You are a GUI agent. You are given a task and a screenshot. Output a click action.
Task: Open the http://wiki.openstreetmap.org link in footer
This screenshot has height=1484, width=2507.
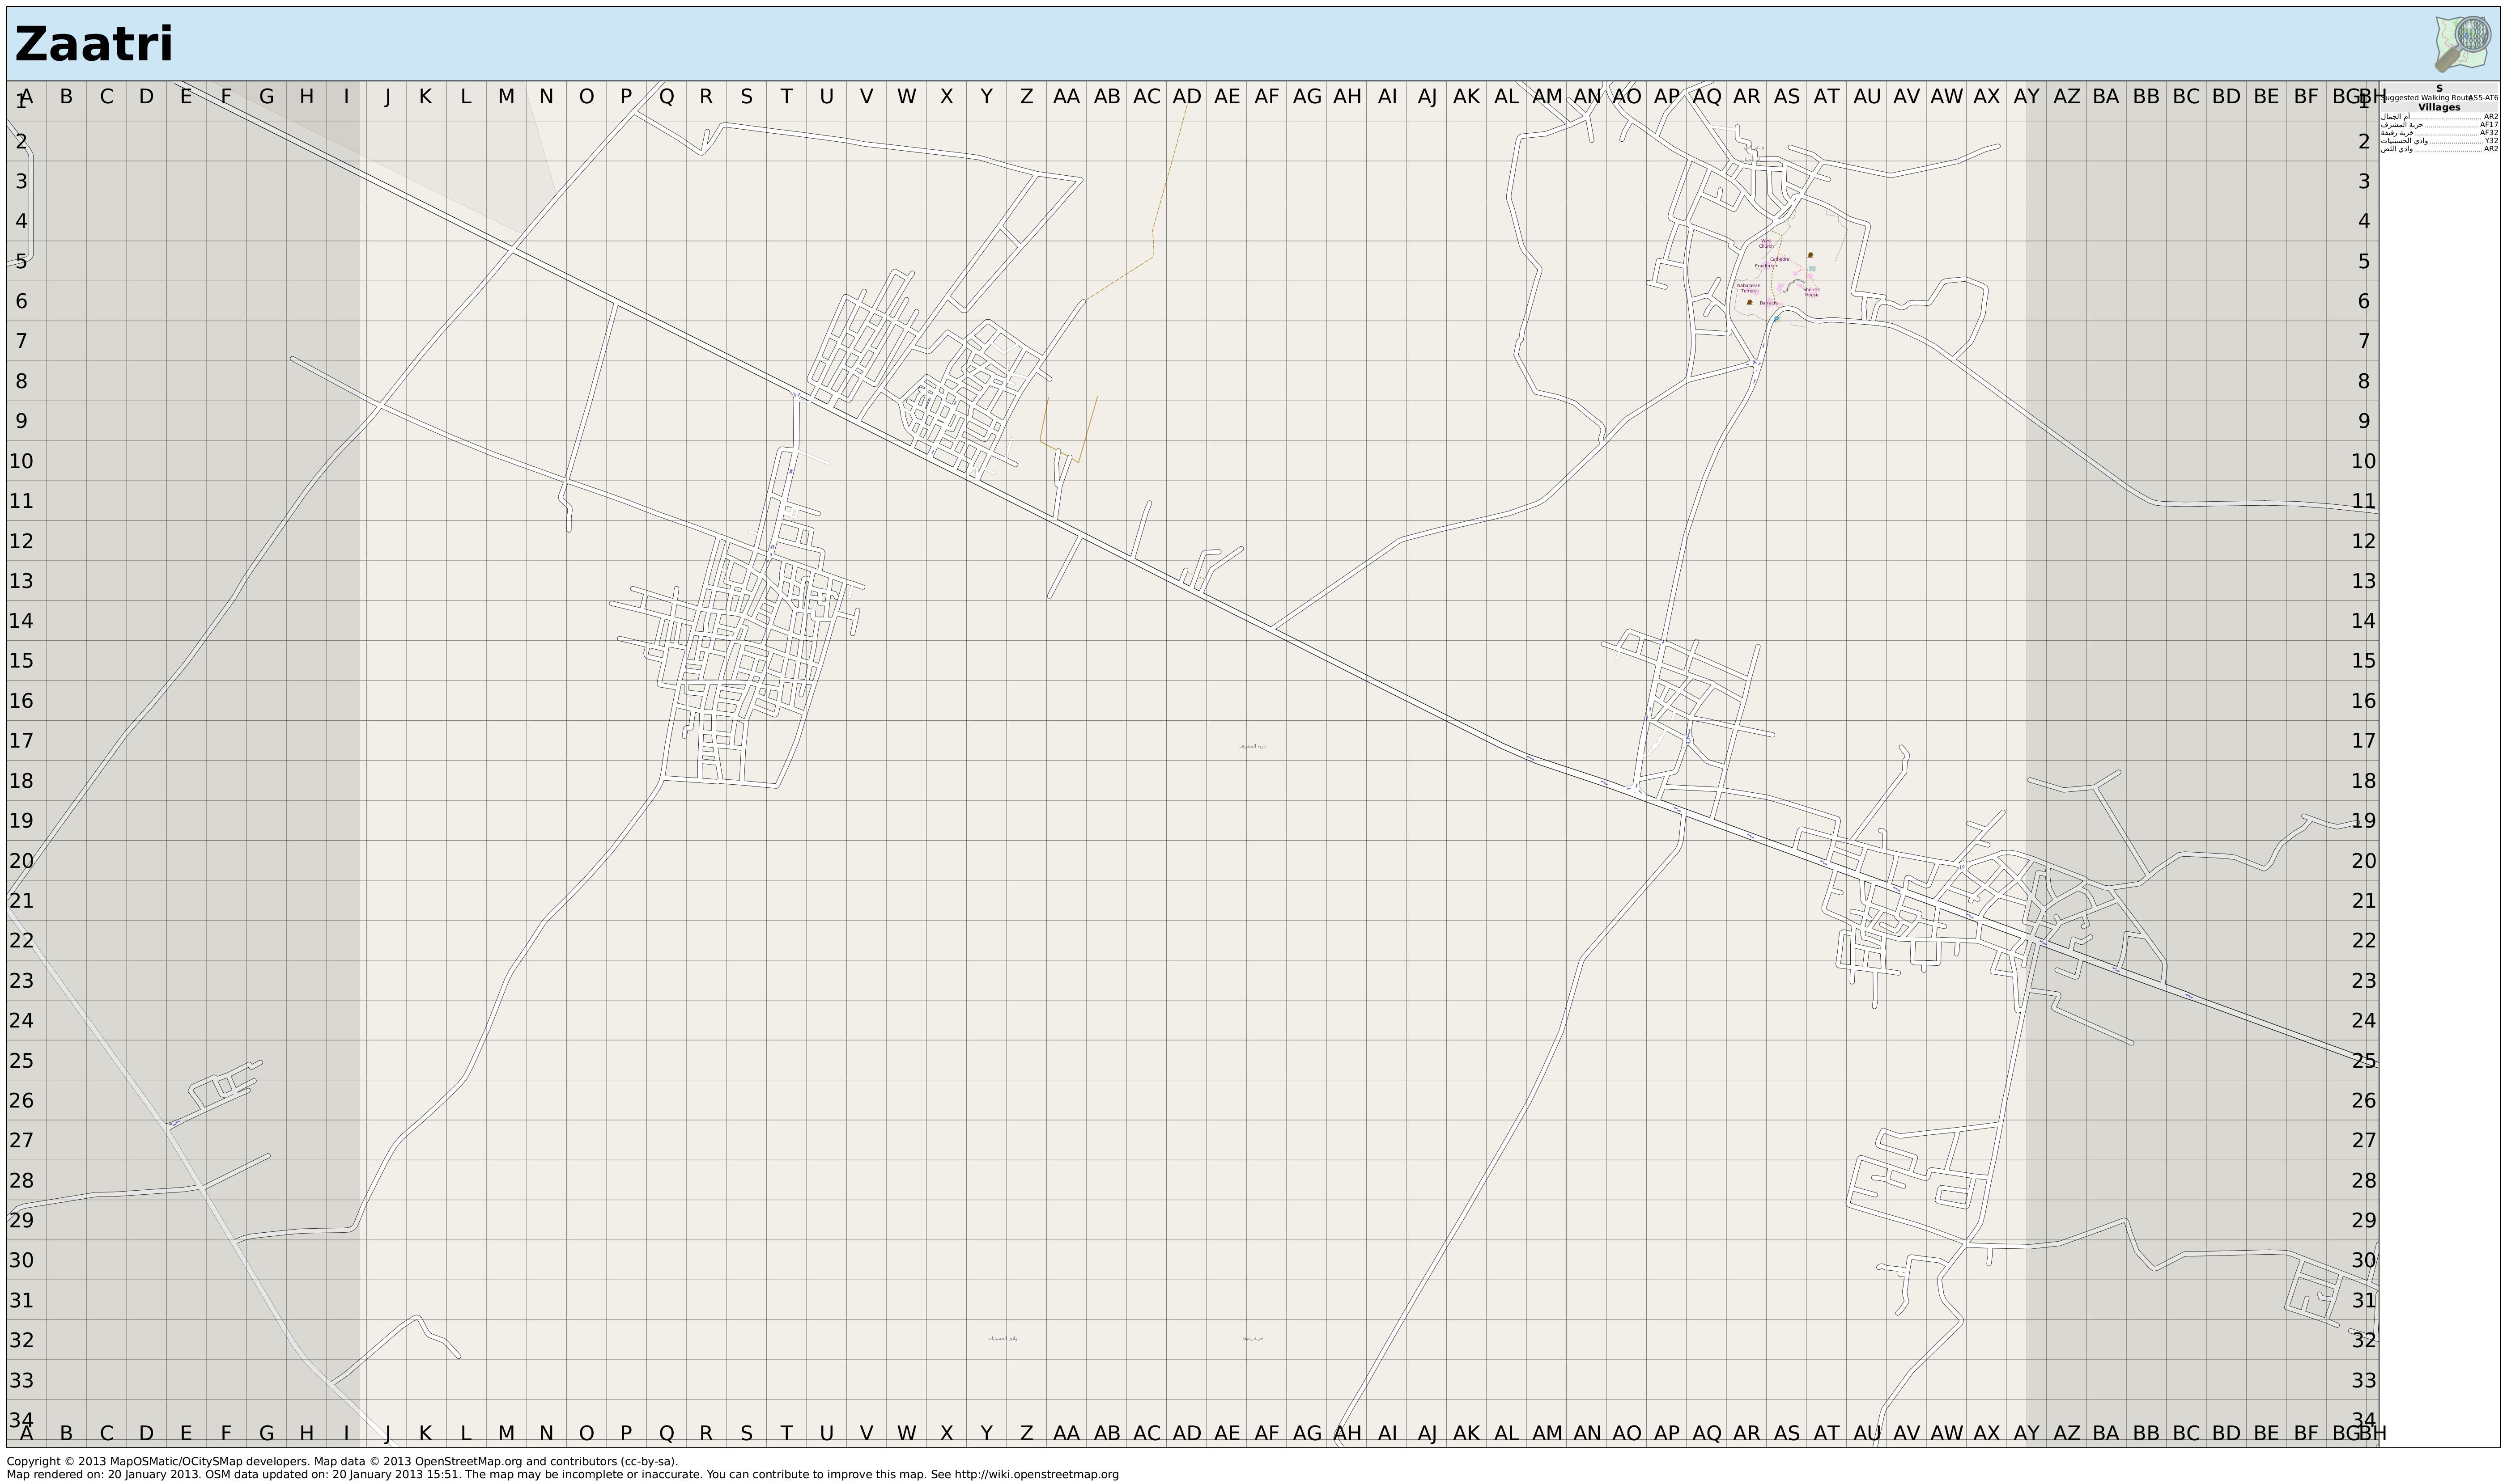(x=1037, y=1474)
